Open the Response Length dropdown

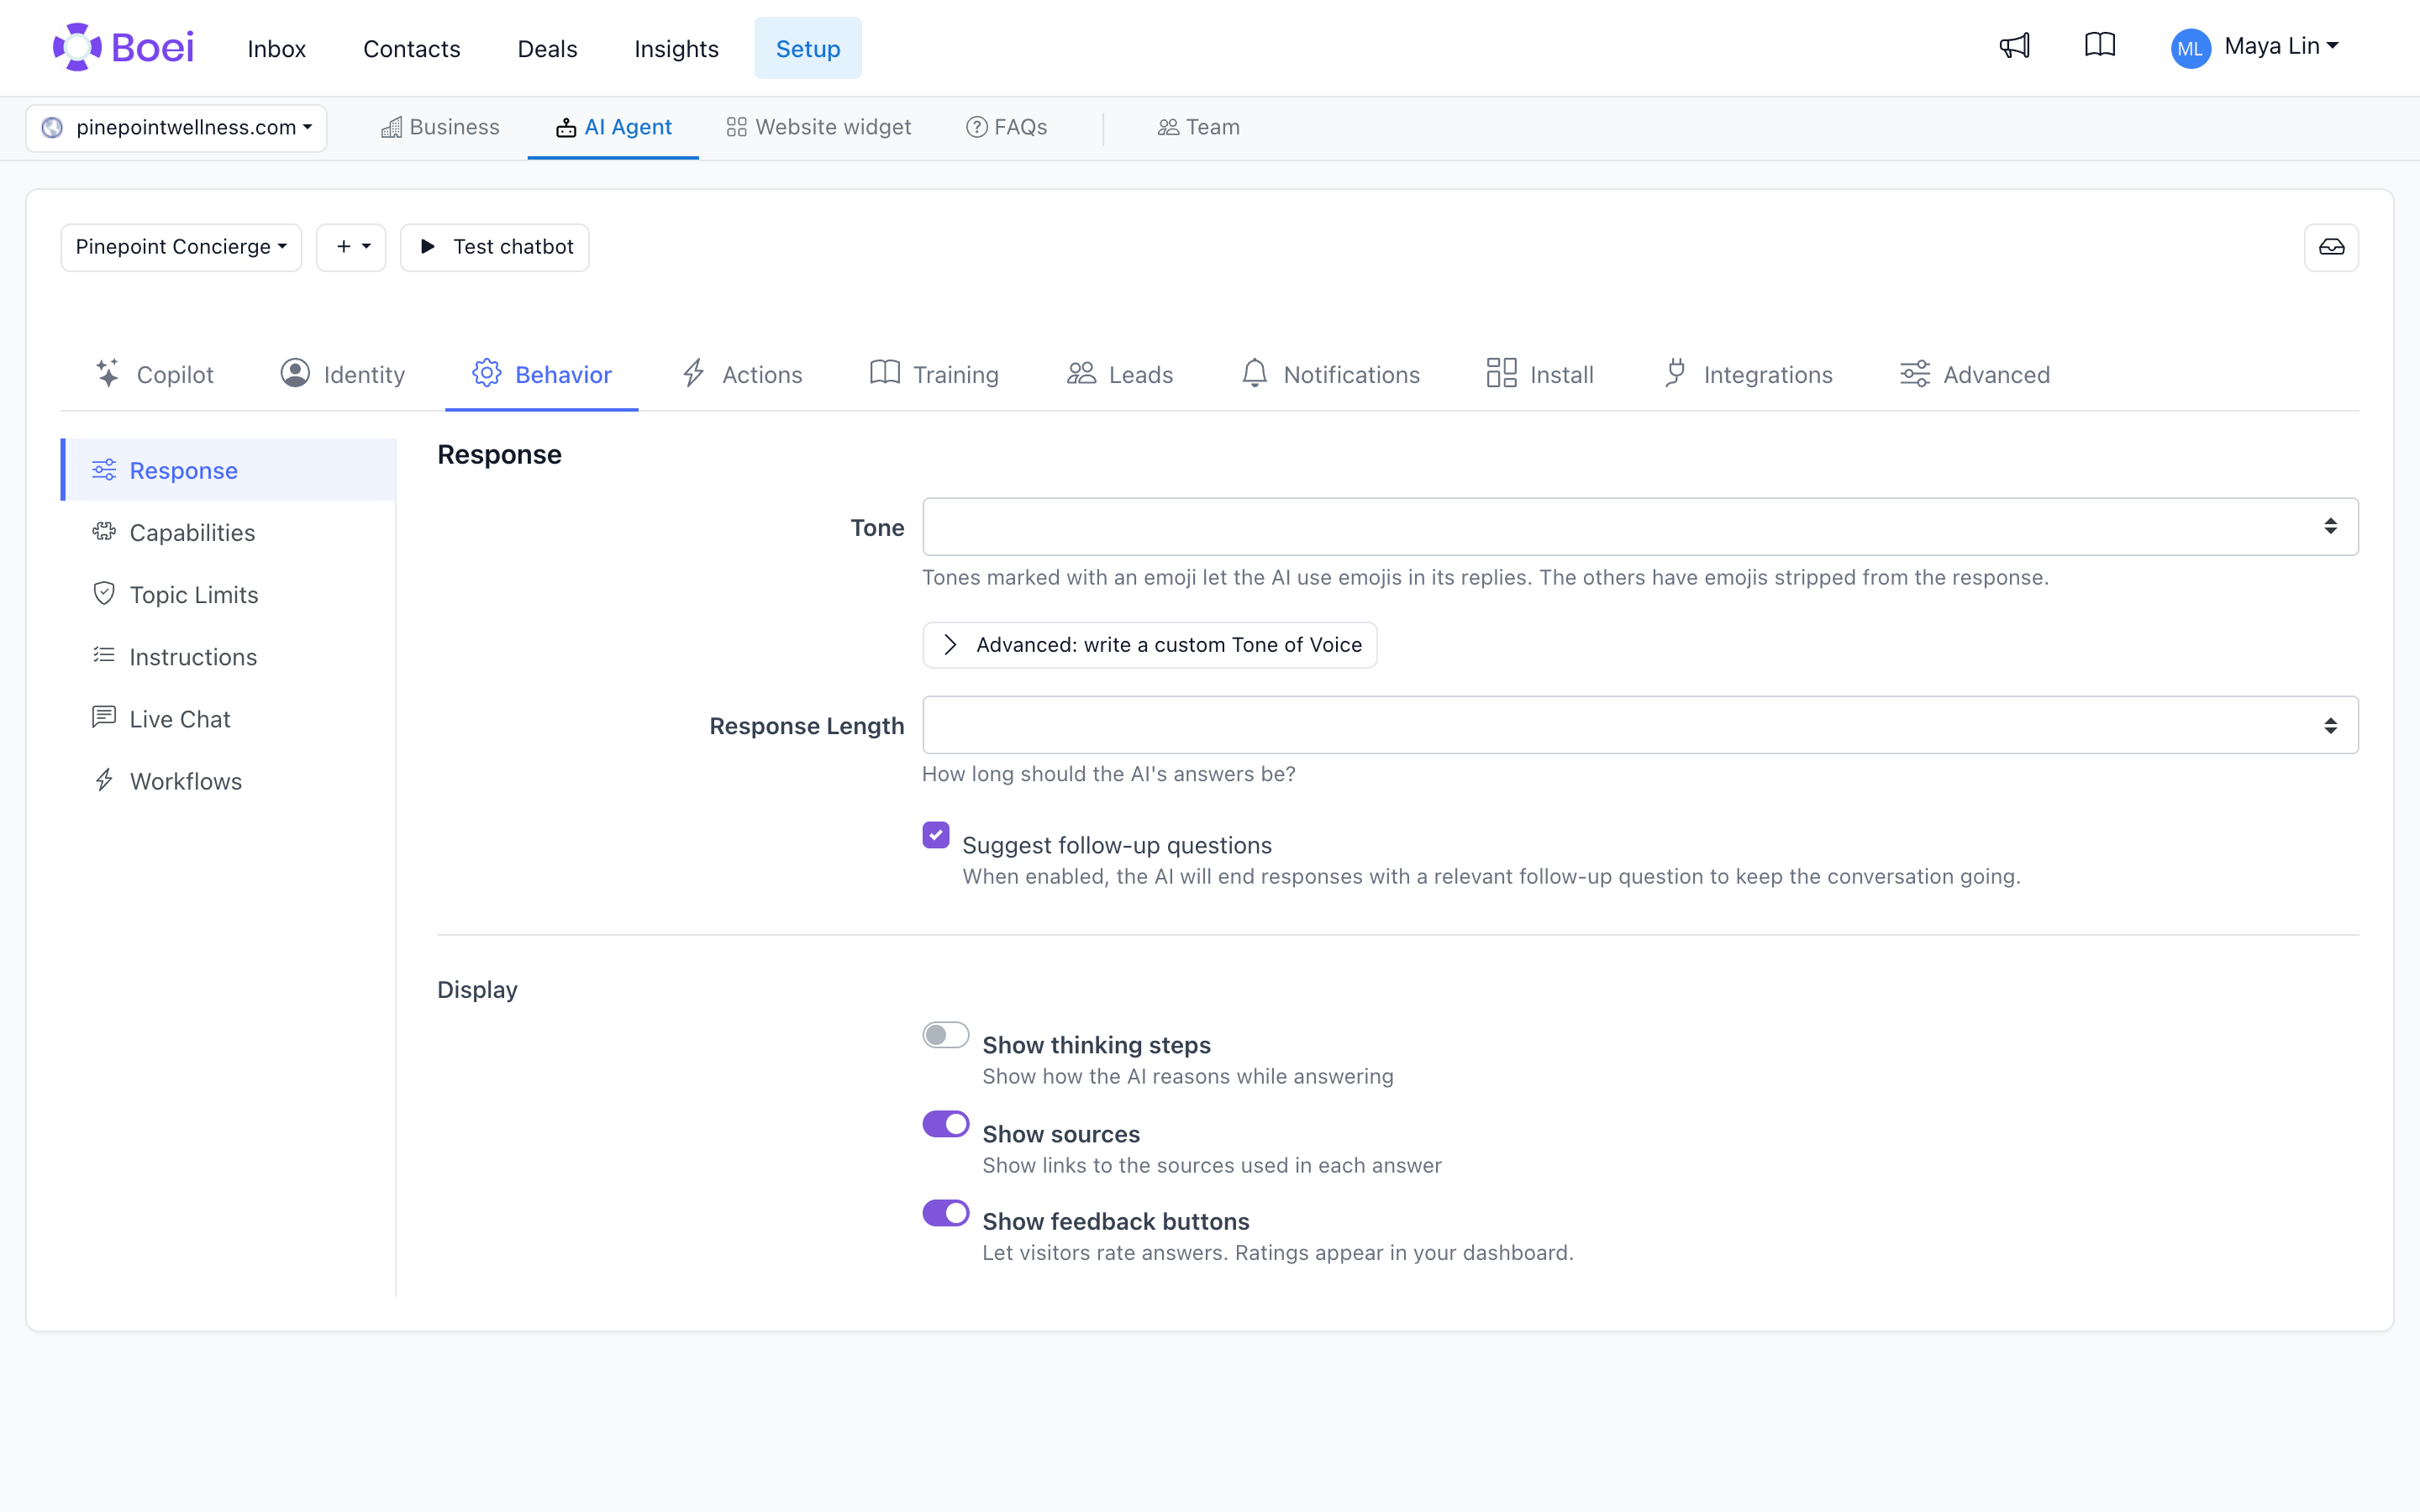point(1640,724)
